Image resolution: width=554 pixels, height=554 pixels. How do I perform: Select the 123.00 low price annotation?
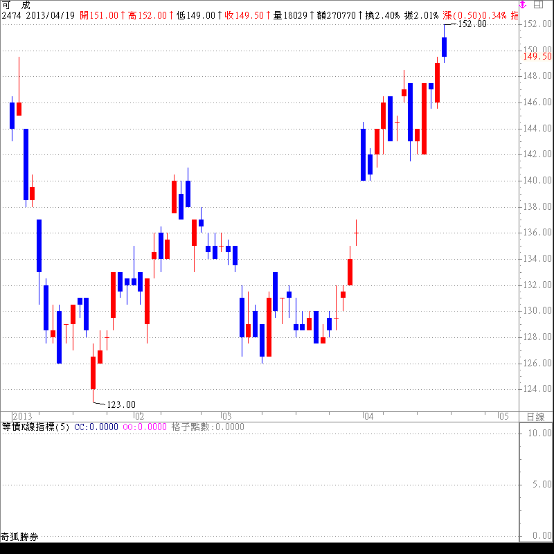coord(121,404)
